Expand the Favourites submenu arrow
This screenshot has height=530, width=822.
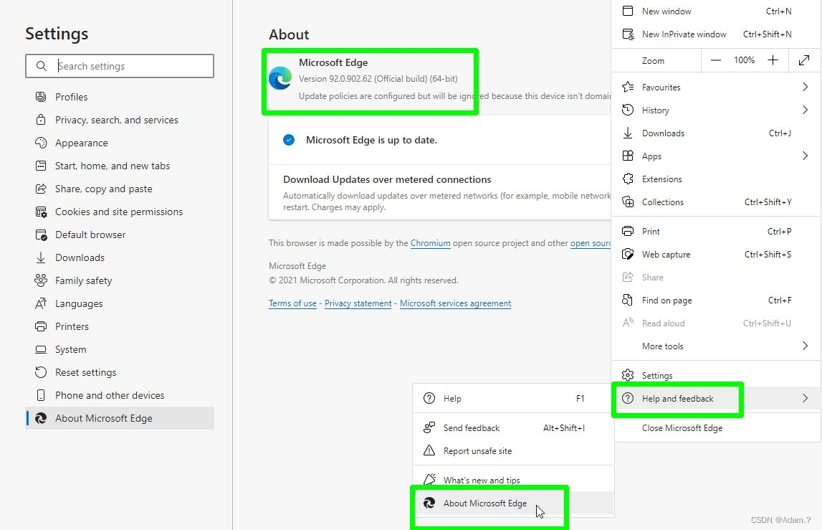806,87
